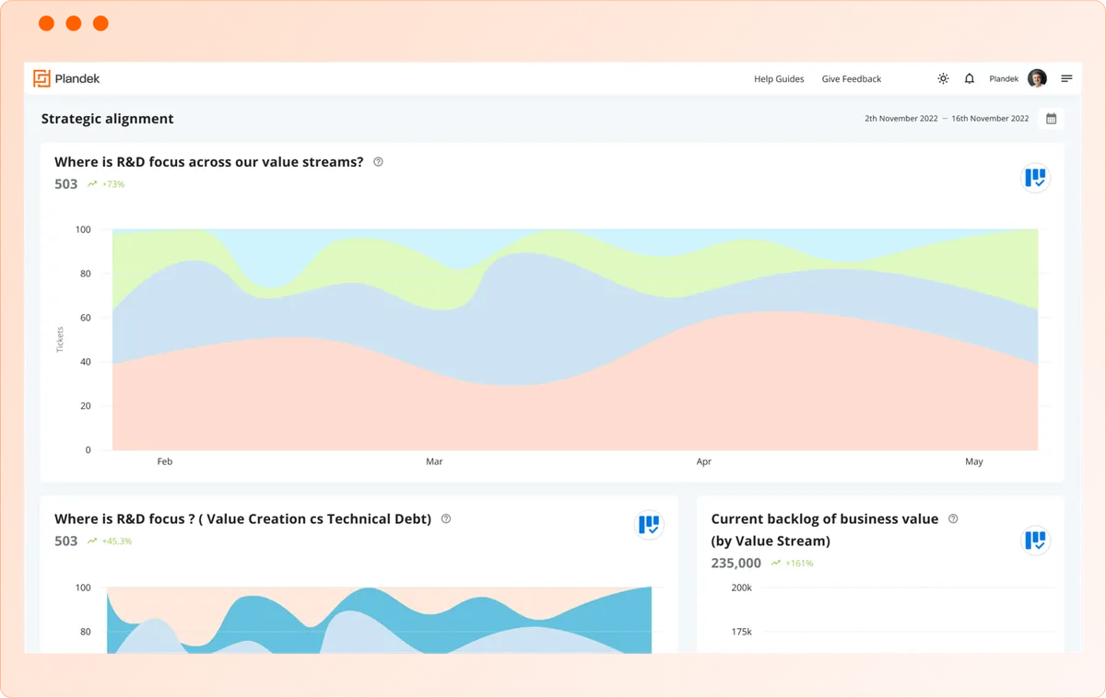Click the date range 2nd November 2022
The width and height of the screenshot is (1106, 698).
click(x=900, y=119)
